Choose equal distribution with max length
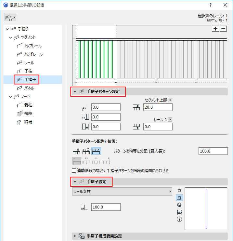This screenshot has width=233, height=241. pos(96,151)
